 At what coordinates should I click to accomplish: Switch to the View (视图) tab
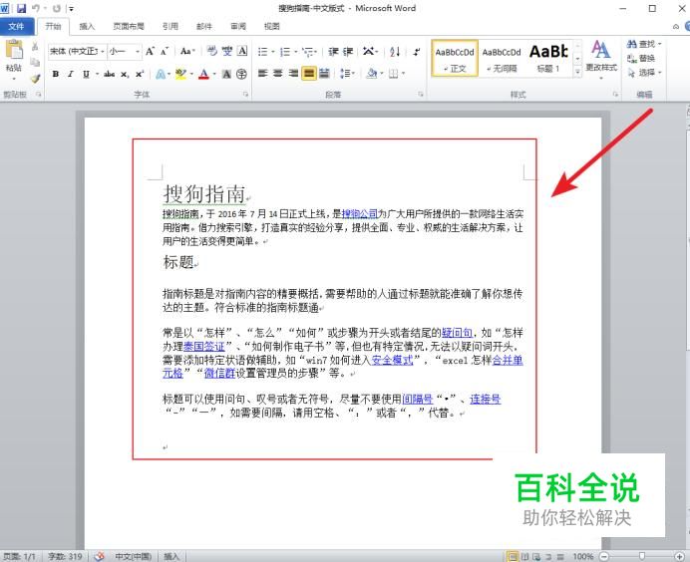[x=272, y=26]
